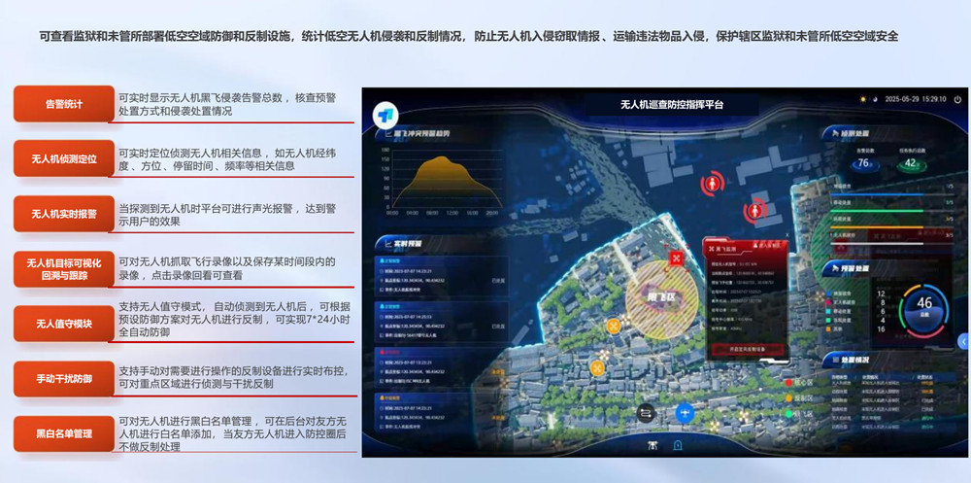Click the 无人机侦测定位 feature label

64,158
